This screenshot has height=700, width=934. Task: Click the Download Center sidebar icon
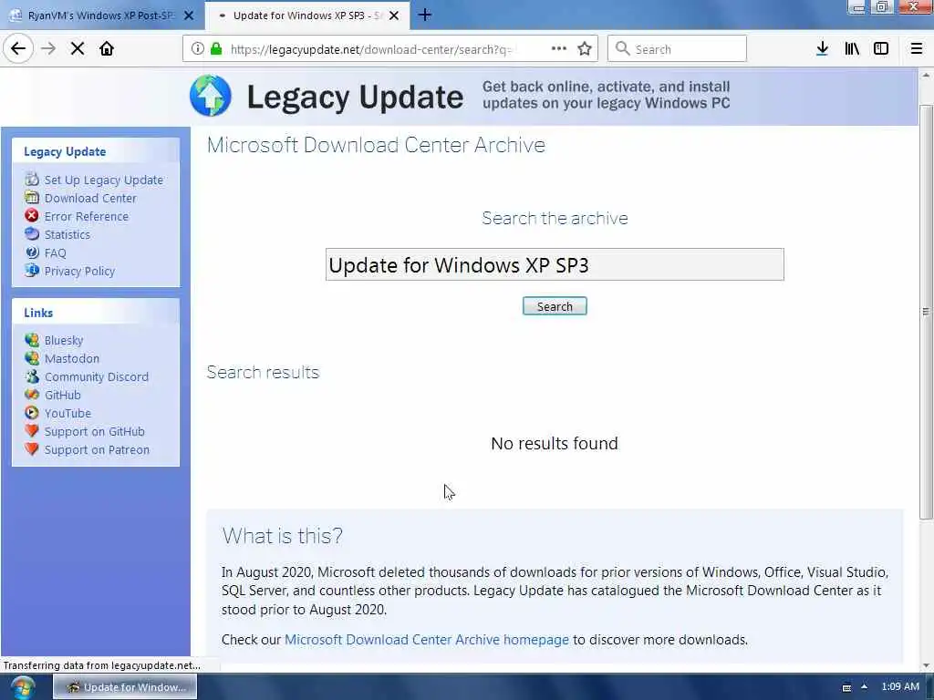click(32, 197)
